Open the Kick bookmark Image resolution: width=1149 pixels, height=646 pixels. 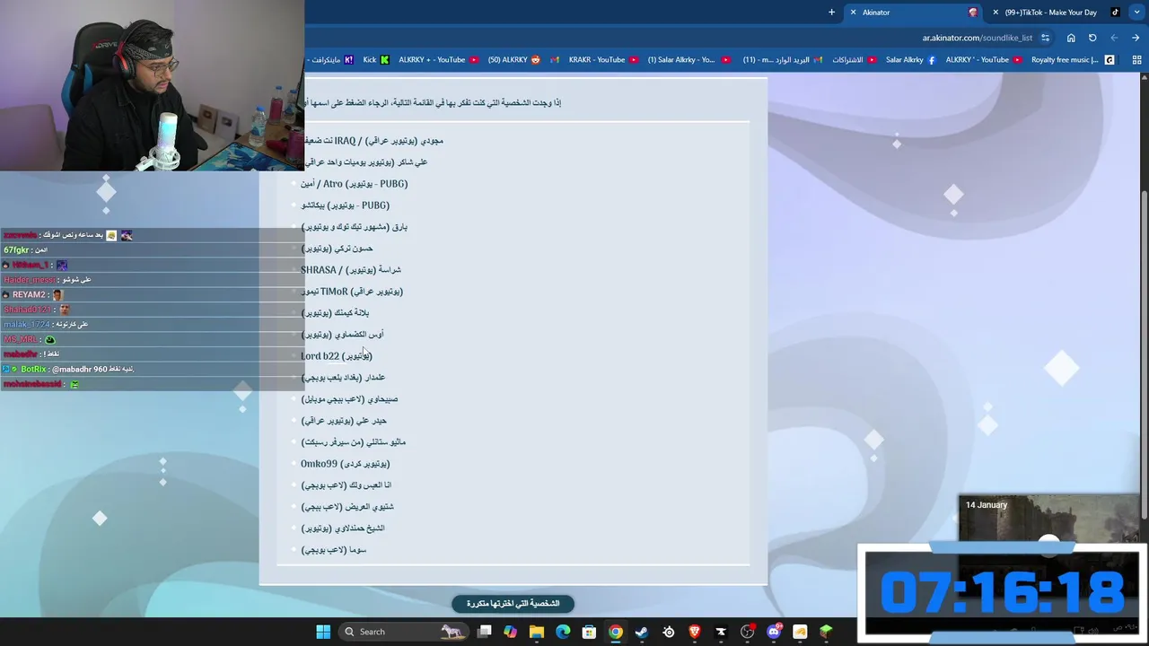376,60
